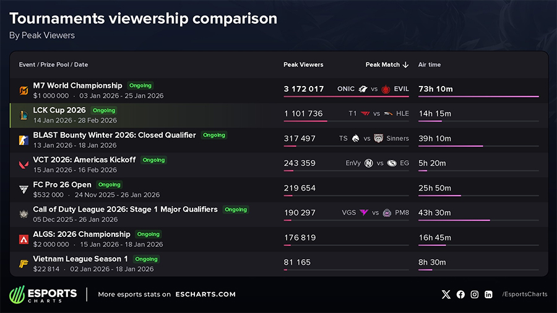Click the ALGS Apex Legends icon
The height and width of the screenshot is (313, 557).
point(24,239)
